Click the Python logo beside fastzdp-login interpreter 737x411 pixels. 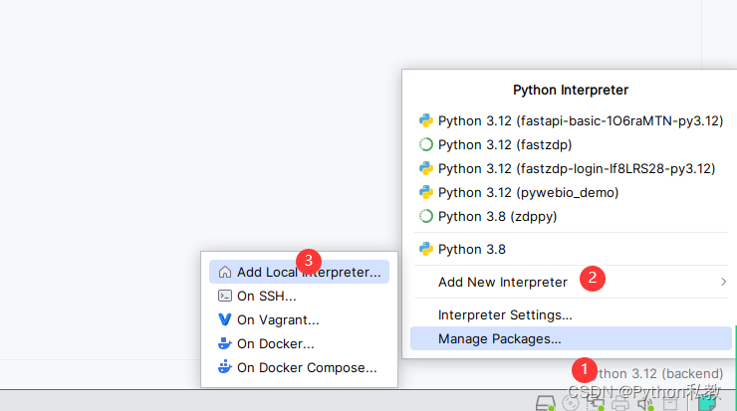tap(426, 168)
